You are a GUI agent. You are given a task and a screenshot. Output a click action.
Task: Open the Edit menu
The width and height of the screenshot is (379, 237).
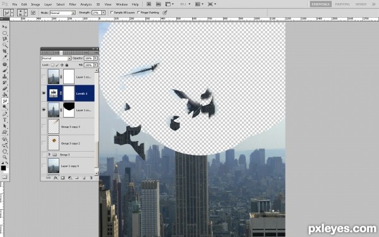click(24, 4)
